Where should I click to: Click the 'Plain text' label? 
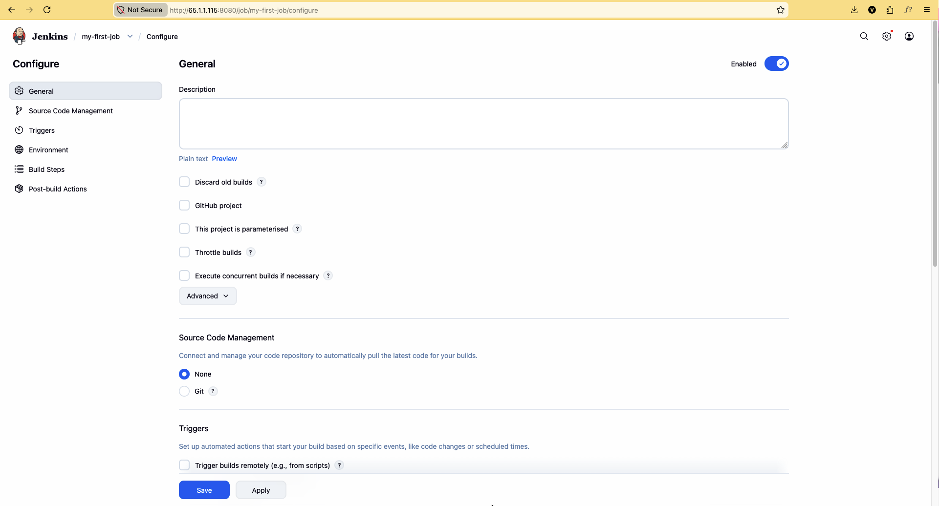click(193, 159)
